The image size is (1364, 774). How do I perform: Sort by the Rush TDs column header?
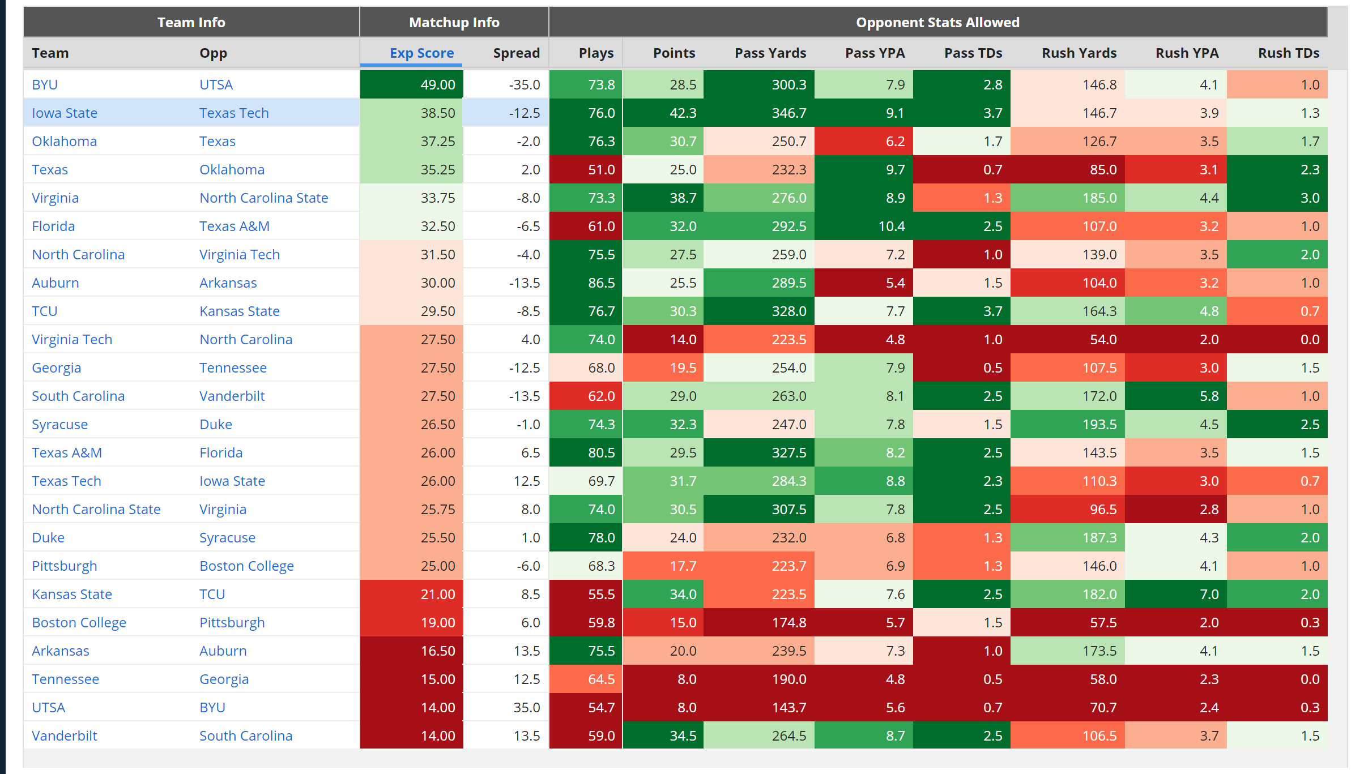1289,53
